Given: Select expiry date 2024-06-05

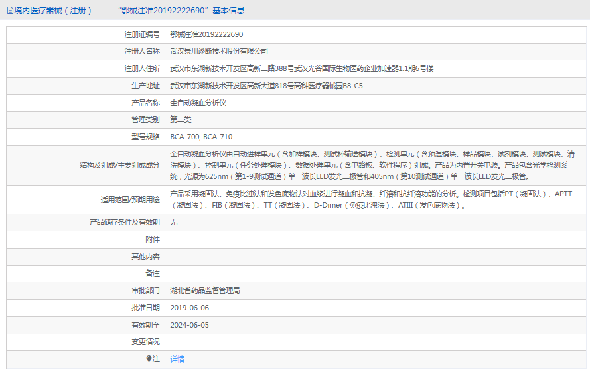Looking at the screenshot, I should pyautogui.click(x=190, y=326).
